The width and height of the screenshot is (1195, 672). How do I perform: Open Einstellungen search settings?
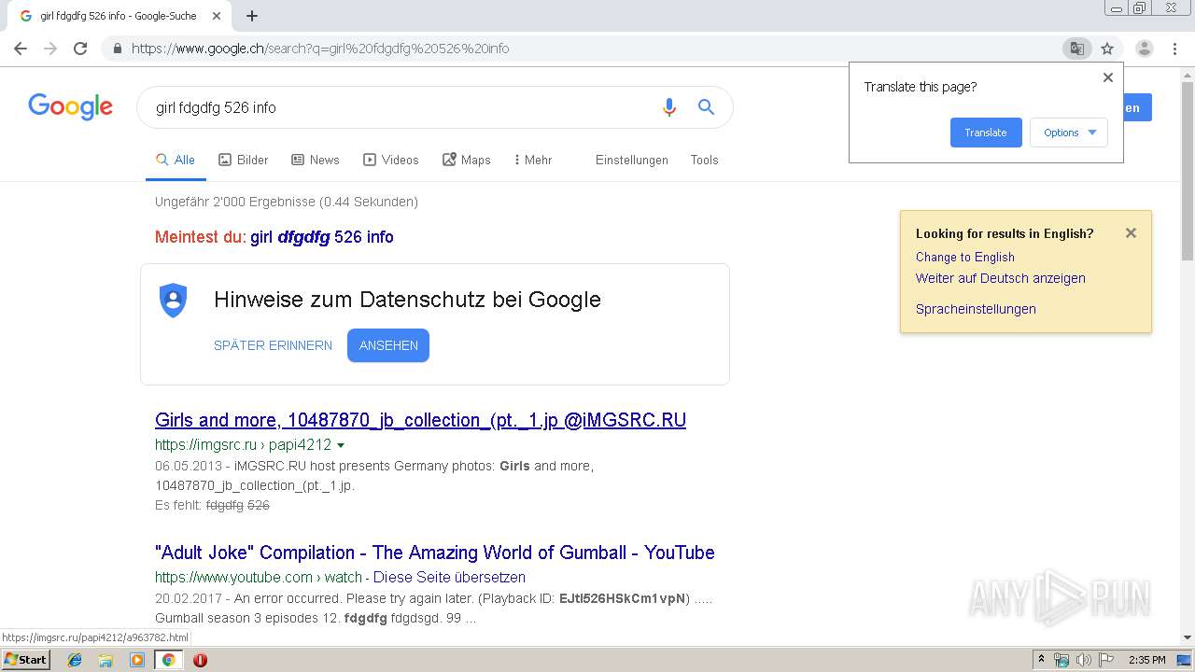tap(632, 160)
